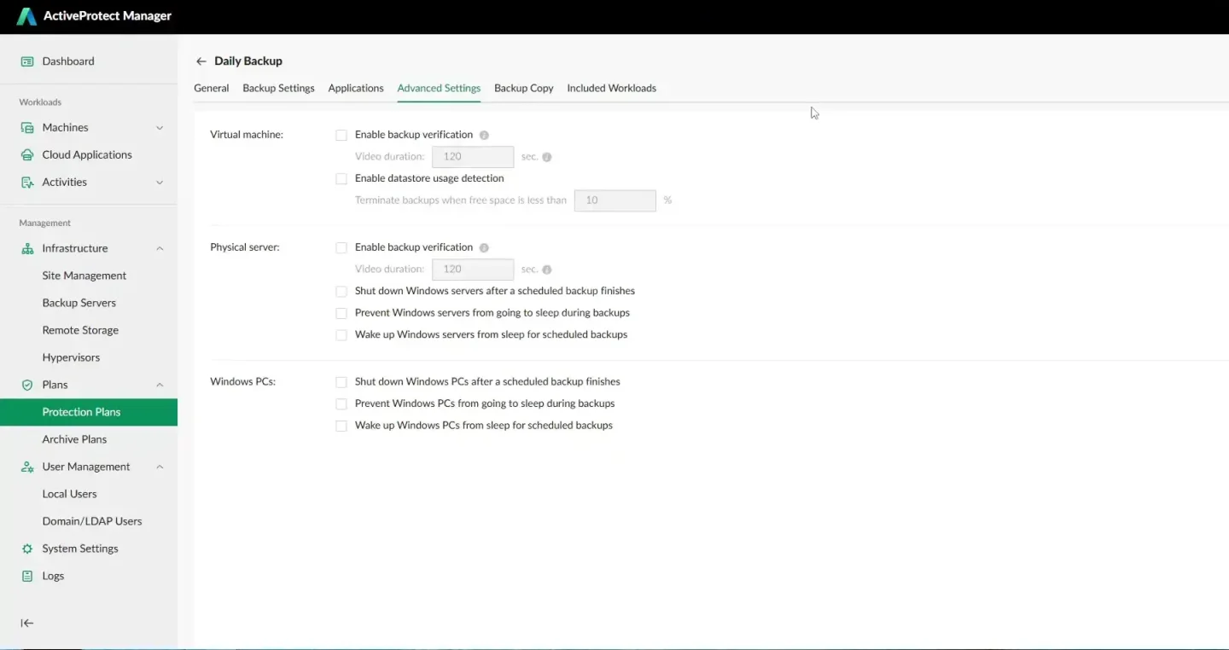Collapse the User Management section chevron
Image resolution: width=1229 pixels, height=650 pixels.
(160, 467)
